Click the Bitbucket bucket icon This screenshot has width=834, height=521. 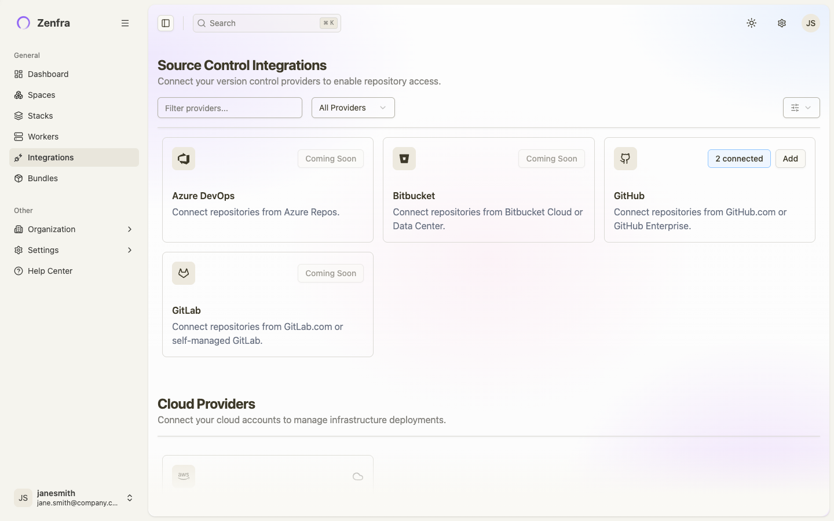pyautogui.click(x=404, y=158)
